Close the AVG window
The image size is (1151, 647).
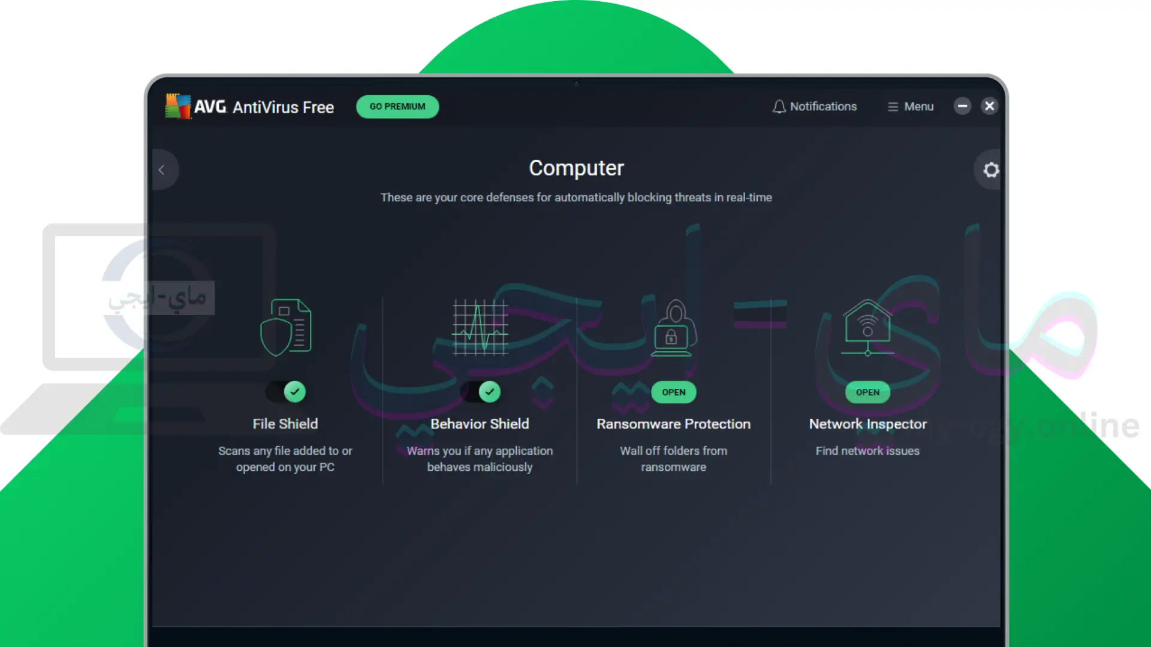tap(989, 106)
